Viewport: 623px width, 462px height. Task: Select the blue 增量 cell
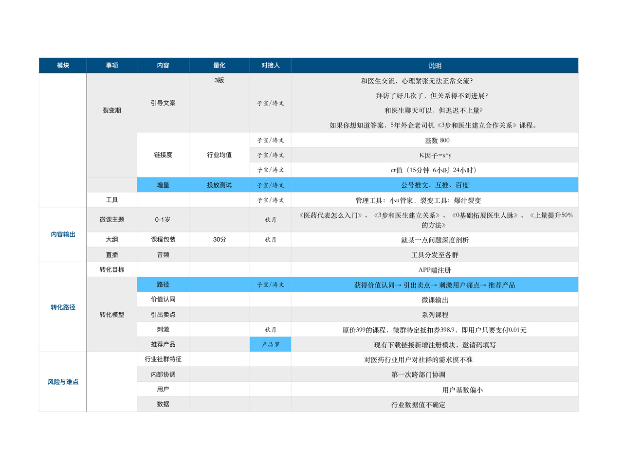[x=163, y=185]
